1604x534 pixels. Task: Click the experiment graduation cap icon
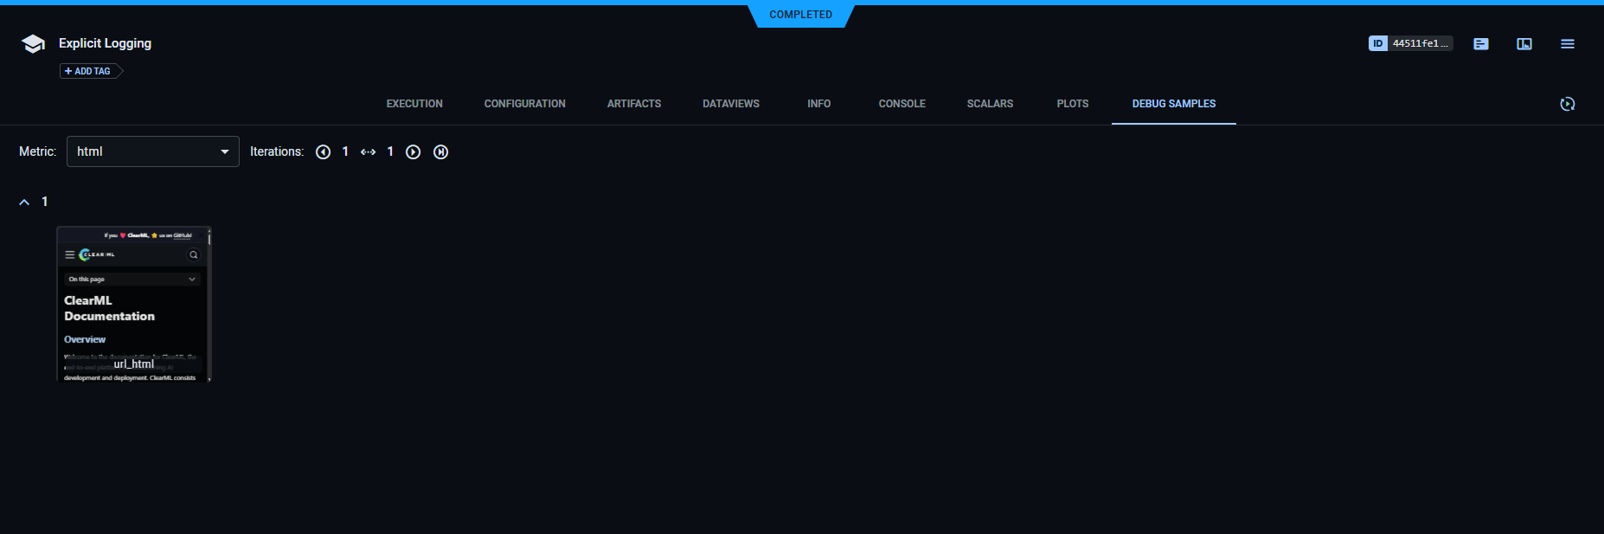[x=33, y=44]
